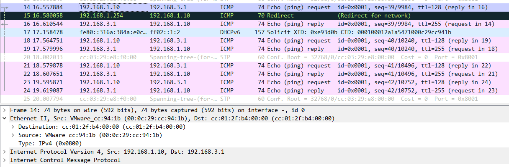Select packet 21 with seq=41/10496 request
Viewport: 509px width, 167px height.
pos(251,65)
